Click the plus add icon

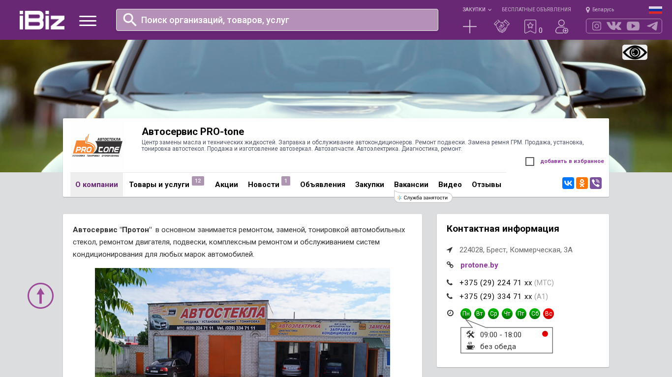[x=470, y=27]
